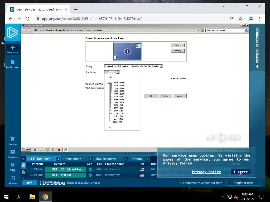Set resolution slider to 1024 × 768
Screen dimensions: 270x202
118,119
